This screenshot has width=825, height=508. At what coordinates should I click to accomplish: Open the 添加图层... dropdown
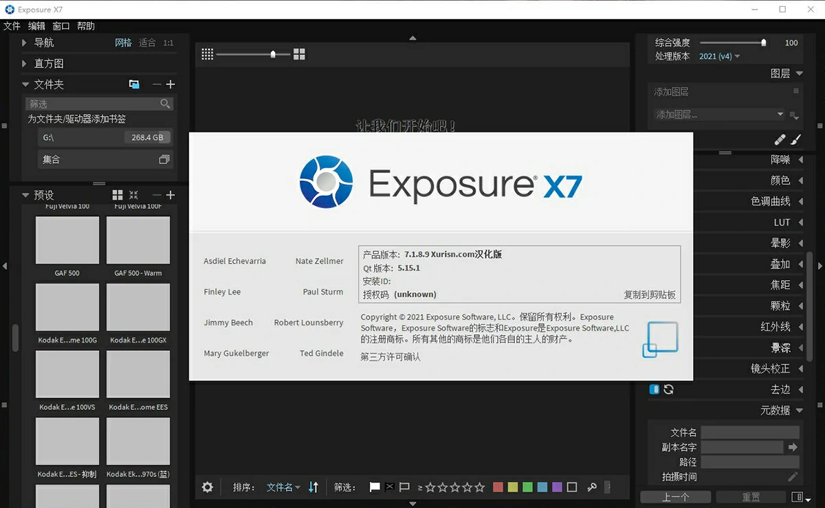click(719, 115)
